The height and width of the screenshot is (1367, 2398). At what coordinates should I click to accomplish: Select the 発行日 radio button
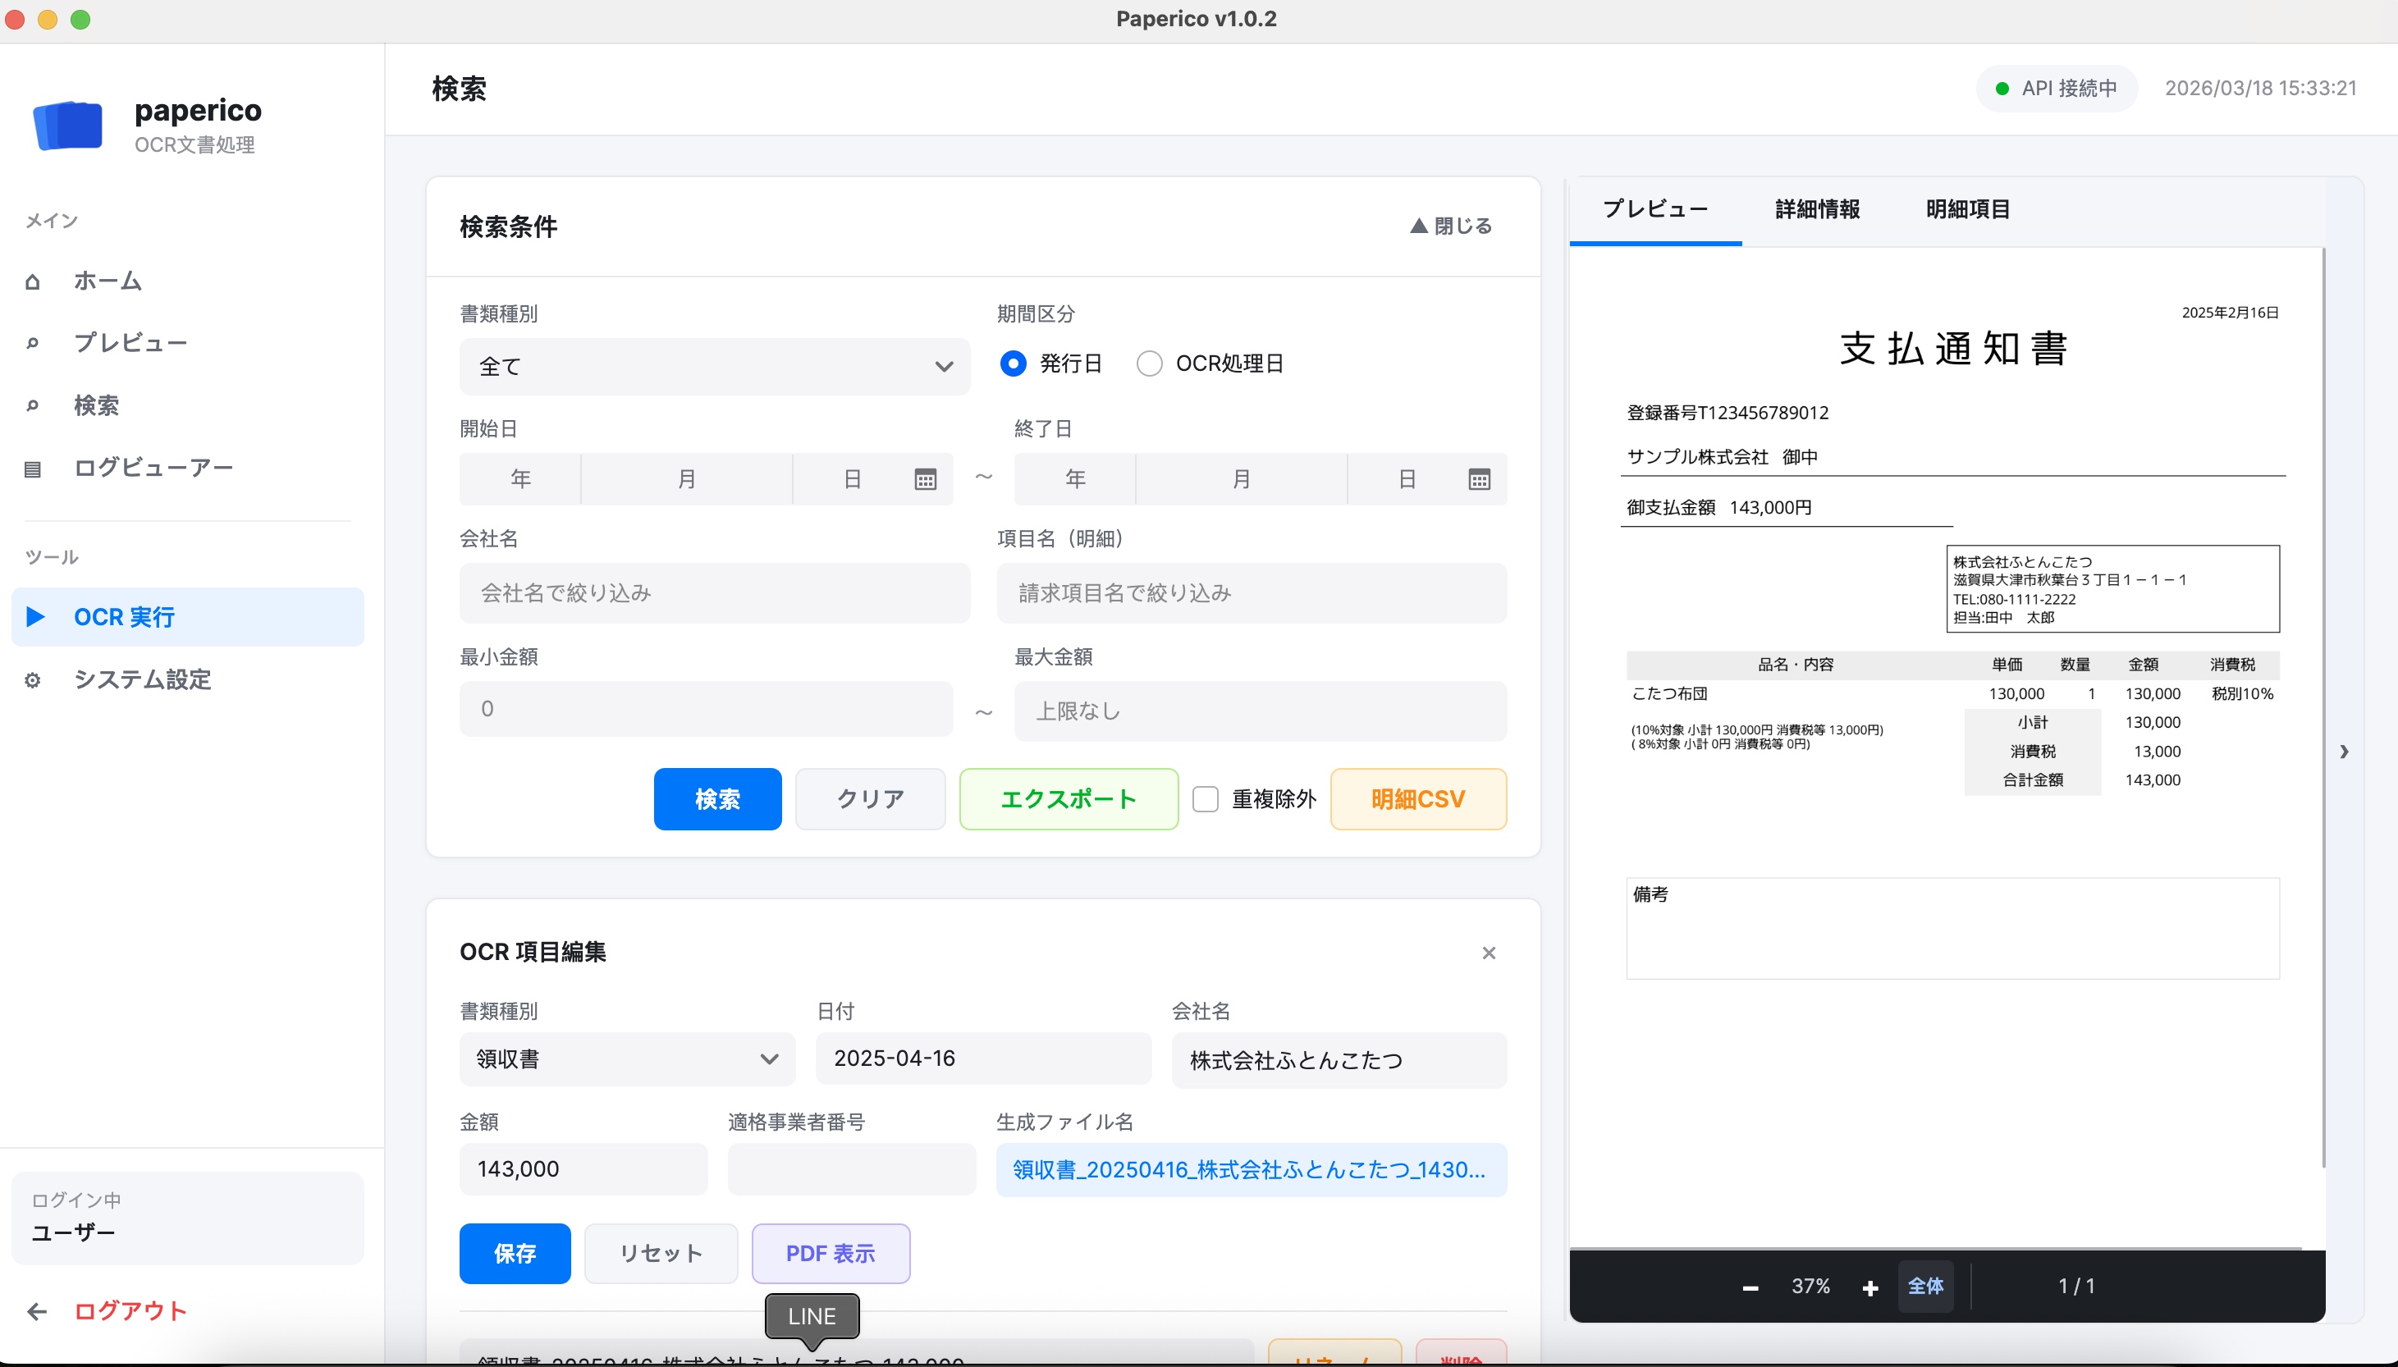1013,363
